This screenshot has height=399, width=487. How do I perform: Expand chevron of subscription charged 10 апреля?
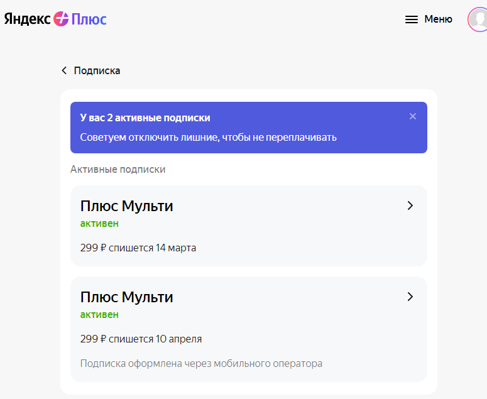410,297
